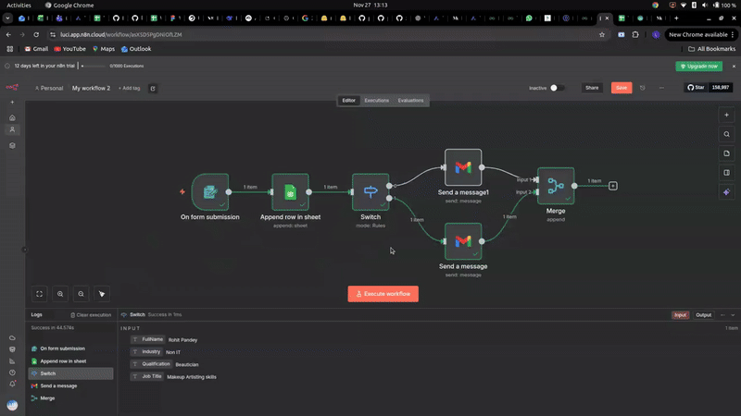Select On form submission in logs list
This screenshot has width=741, height=416.
71,349
